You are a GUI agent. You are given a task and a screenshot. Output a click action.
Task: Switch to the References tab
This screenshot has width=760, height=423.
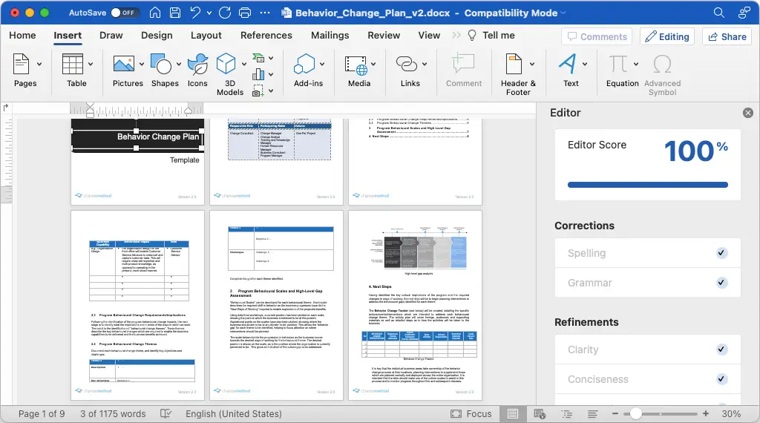pyautogui.click(x=266, y=36)
